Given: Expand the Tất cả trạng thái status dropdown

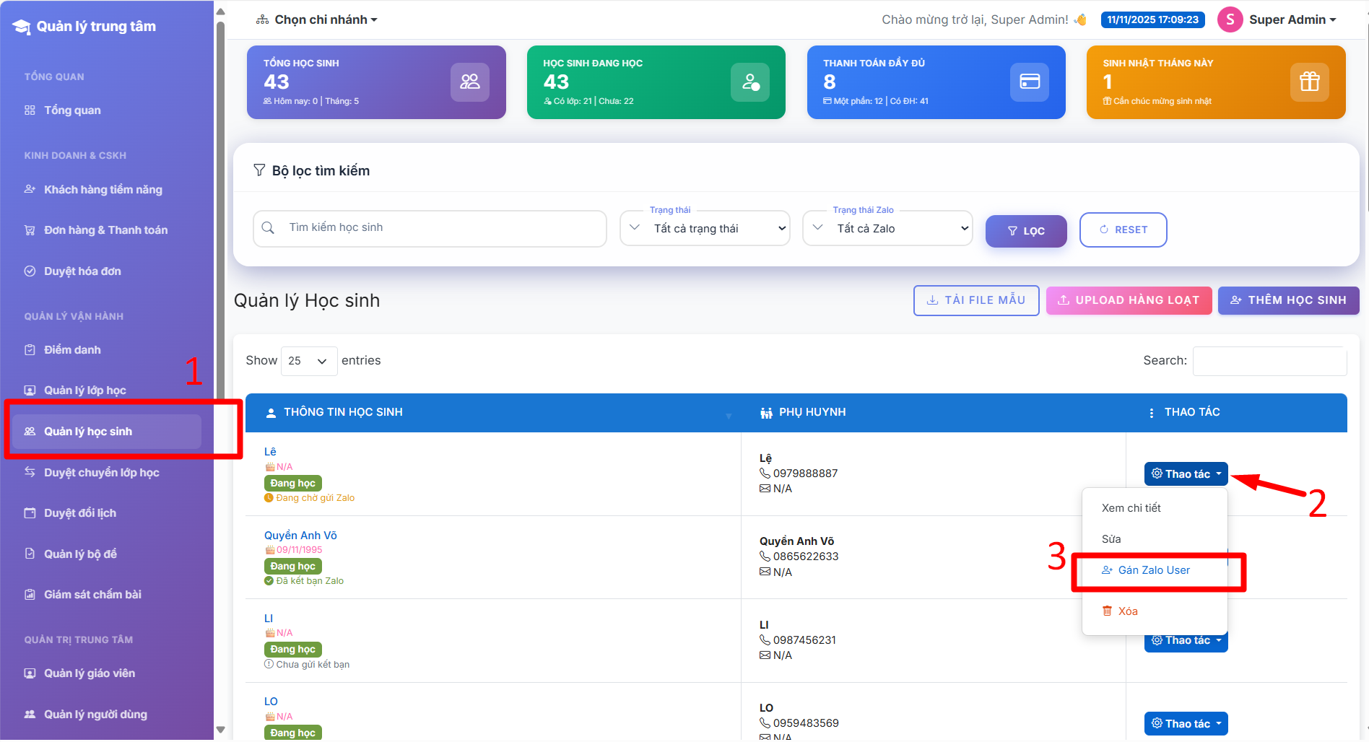Looking at the screenshot, I should click(705, 229).
